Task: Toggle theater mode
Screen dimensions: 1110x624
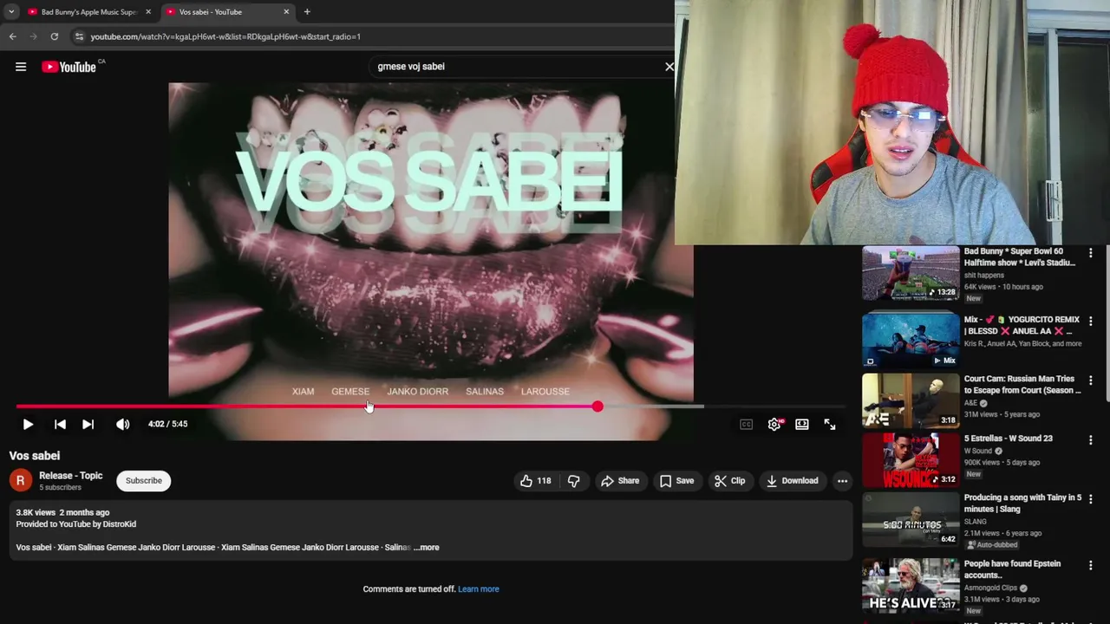Action: [802, 424]
